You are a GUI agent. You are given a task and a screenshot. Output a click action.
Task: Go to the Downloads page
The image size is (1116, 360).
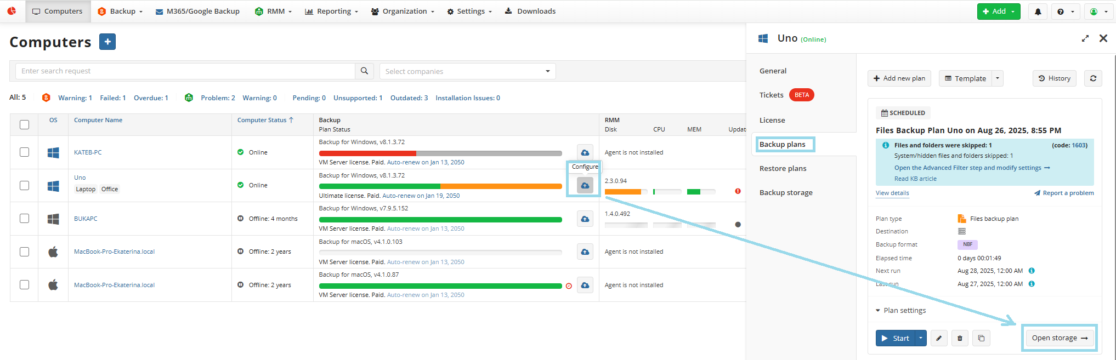530,12
